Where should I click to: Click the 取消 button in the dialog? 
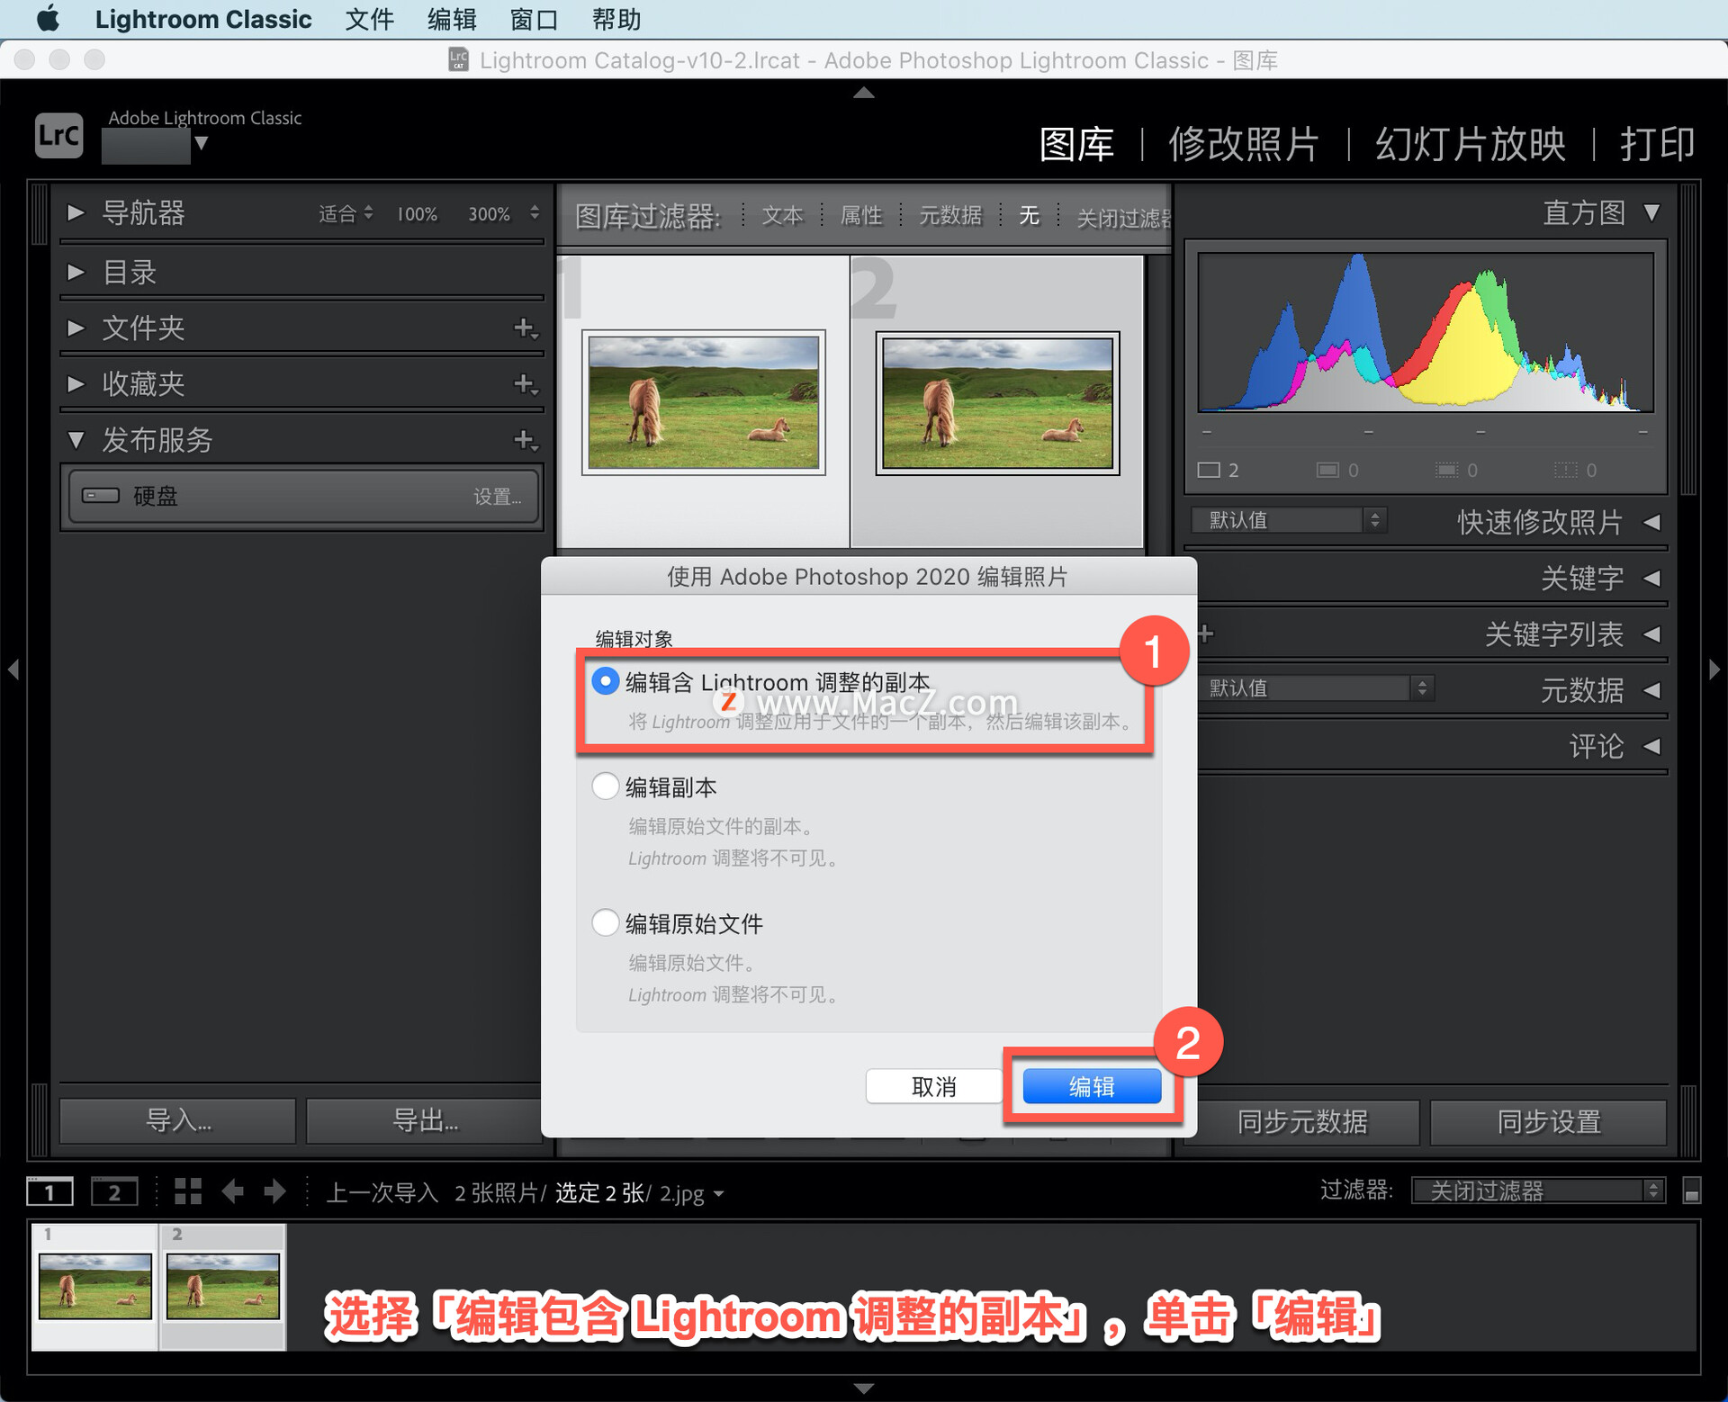point(933,1086)
